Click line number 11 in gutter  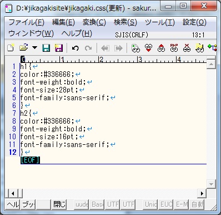coord(13,144)
